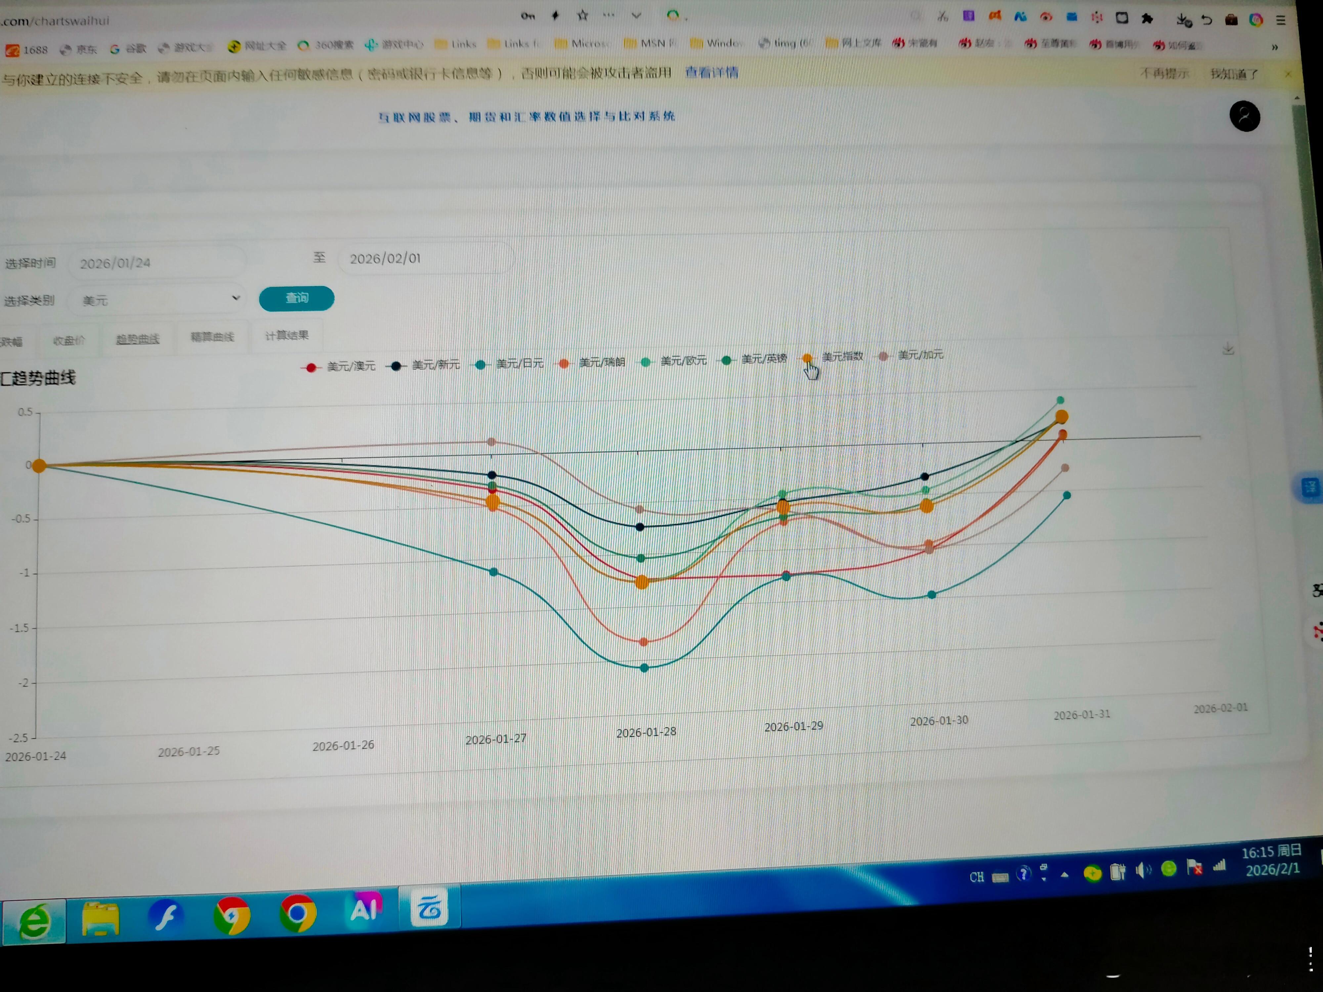Download the chart as image
The height and width of the screenshot is (992, 1323).
pyautogui.click(x=1228, y=349)
